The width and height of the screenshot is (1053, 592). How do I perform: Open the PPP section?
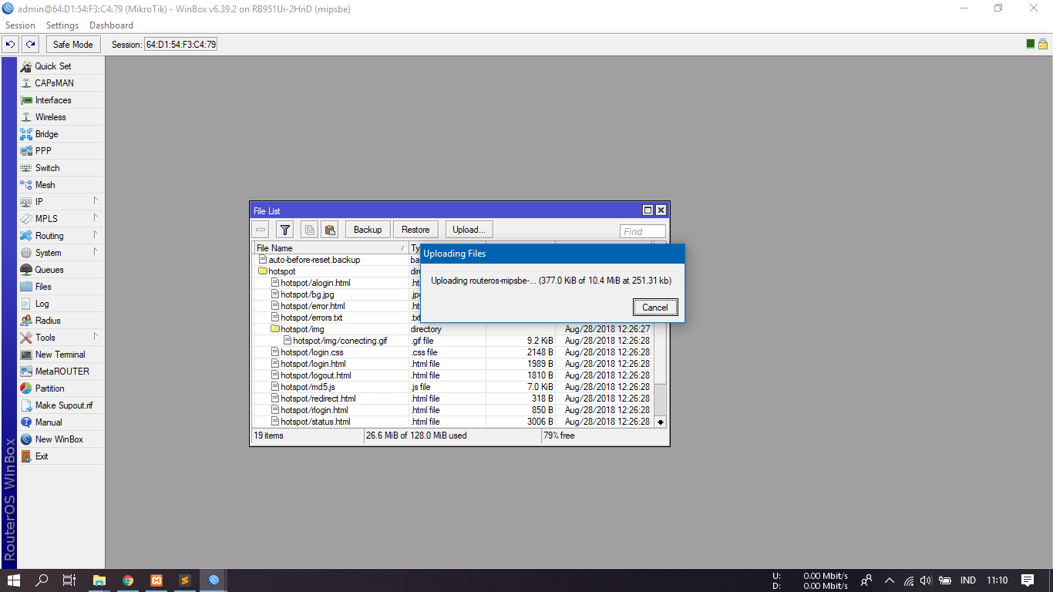tap(61, 151)
